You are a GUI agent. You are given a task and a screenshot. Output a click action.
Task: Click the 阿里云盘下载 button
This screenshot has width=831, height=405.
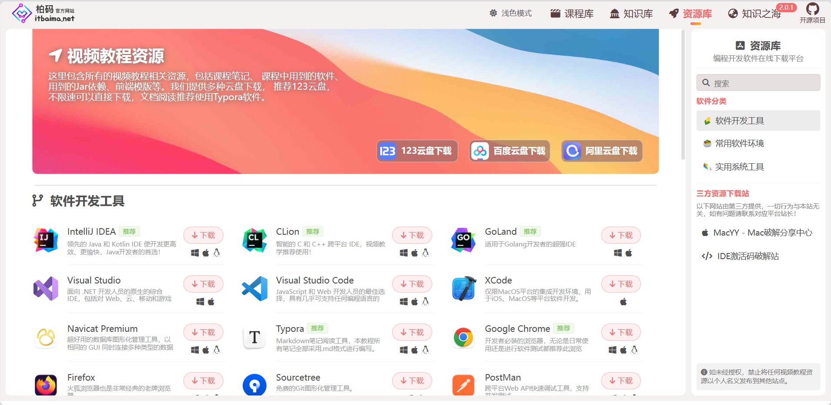coord(602,151)
